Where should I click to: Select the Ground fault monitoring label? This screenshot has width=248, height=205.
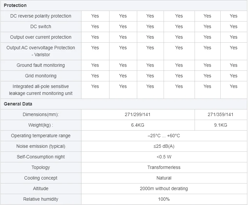[41, 65]
